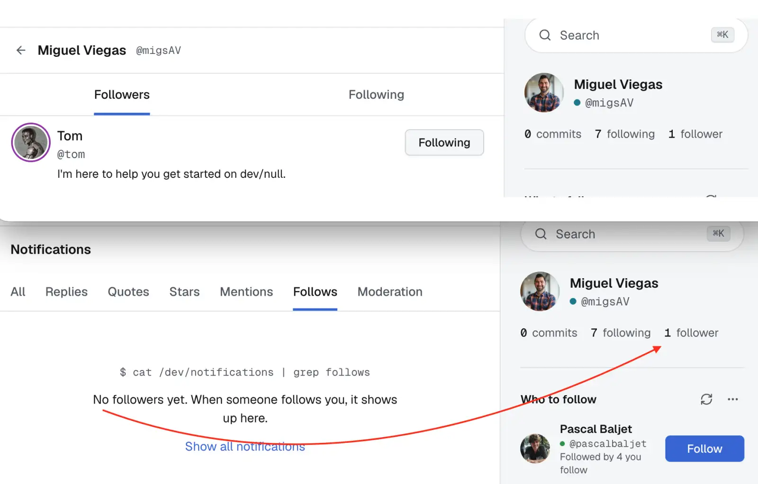Open the Who to follow more options menu

point(732,399)
